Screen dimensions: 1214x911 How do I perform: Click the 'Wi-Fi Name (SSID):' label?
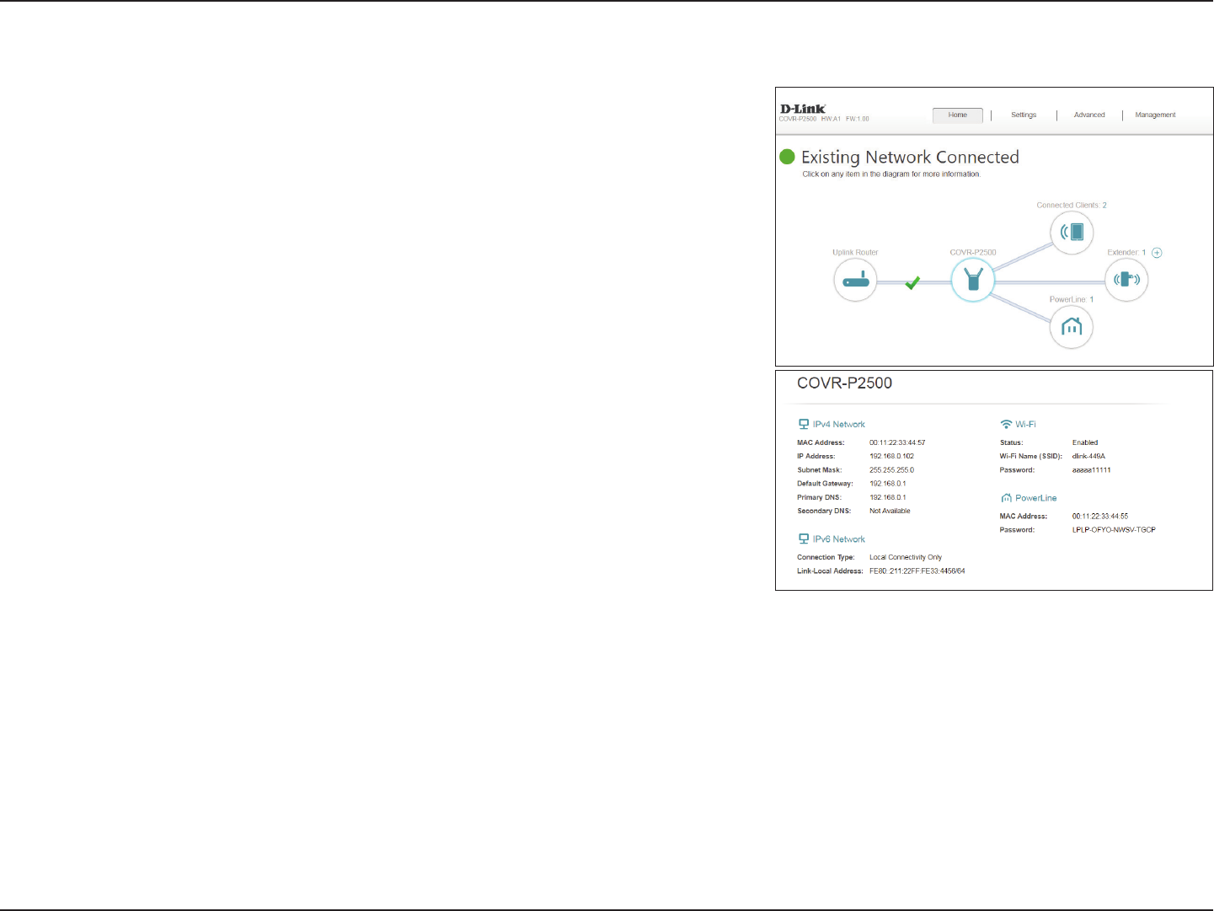[1031, 457]
